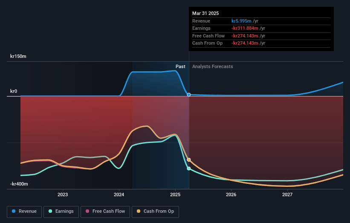
Task: Click the 2025 x-axis label
Action: tap(175, 194)
